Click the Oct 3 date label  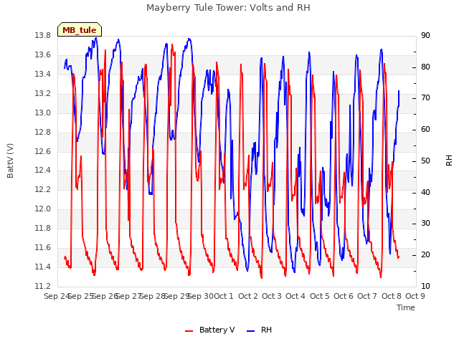(272, 296)
